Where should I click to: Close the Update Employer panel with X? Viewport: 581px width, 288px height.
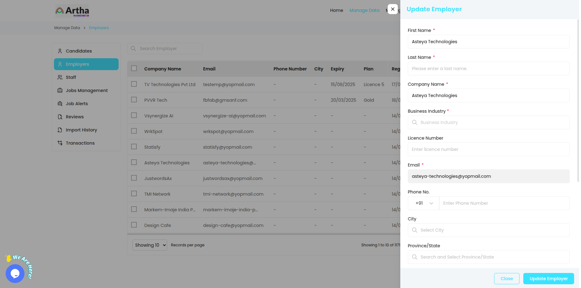[x=393, y=9]
